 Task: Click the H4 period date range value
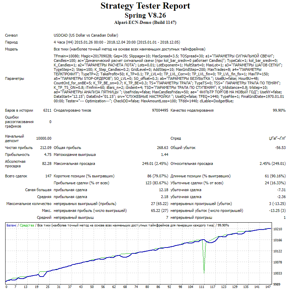117,42
